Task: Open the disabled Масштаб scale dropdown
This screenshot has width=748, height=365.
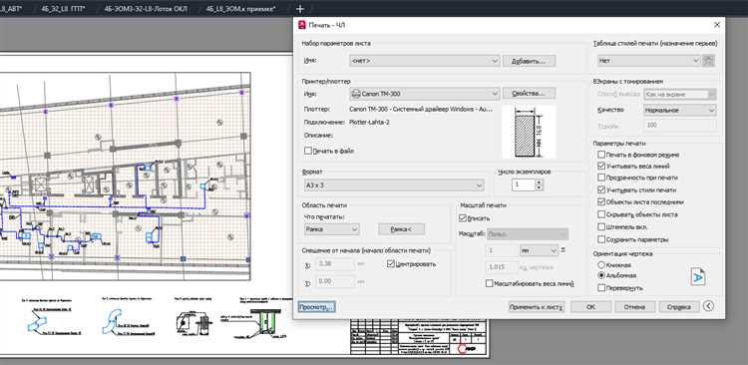Action: [x=528, y=234]
